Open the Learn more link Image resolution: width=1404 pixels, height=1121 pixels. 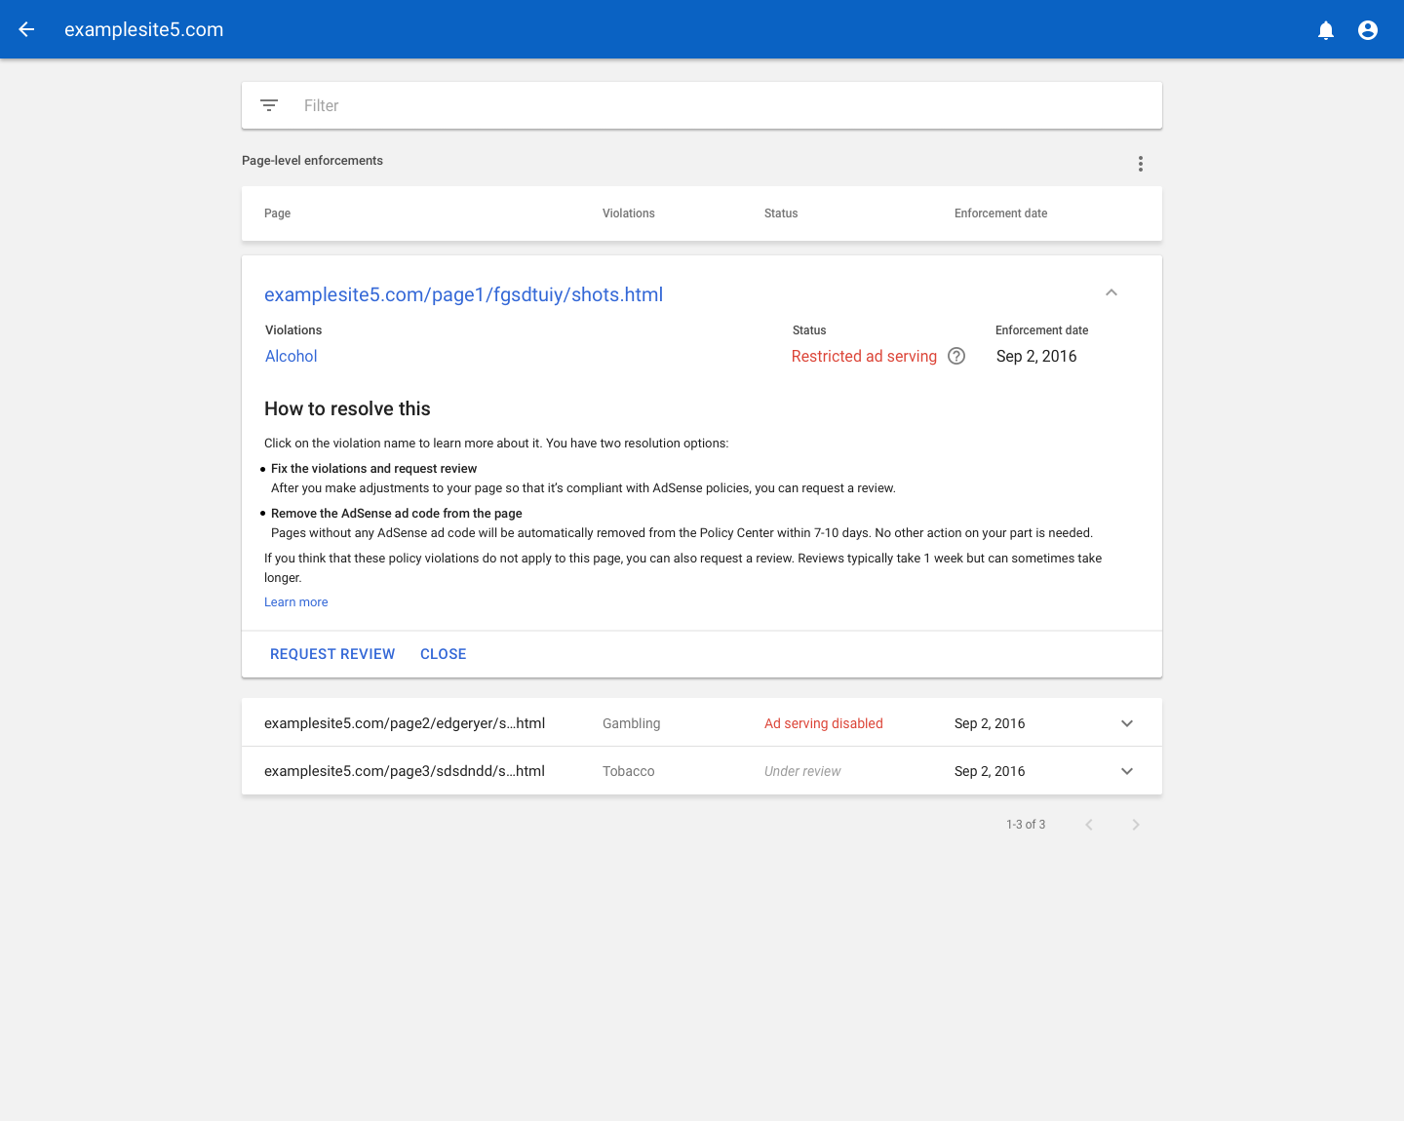point(295,602)
